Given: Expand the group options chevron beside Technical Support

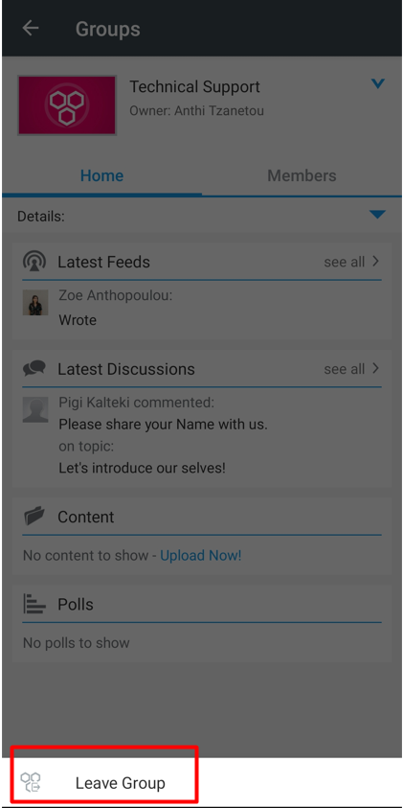Looking at the screenshot, I should [x=378, y=84].
